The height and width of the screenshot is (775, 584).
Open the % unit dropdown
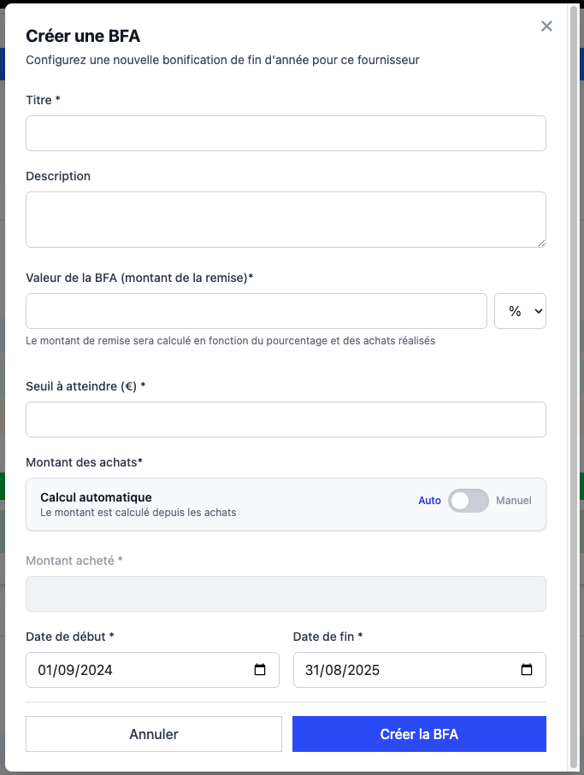tap(520, 311)
